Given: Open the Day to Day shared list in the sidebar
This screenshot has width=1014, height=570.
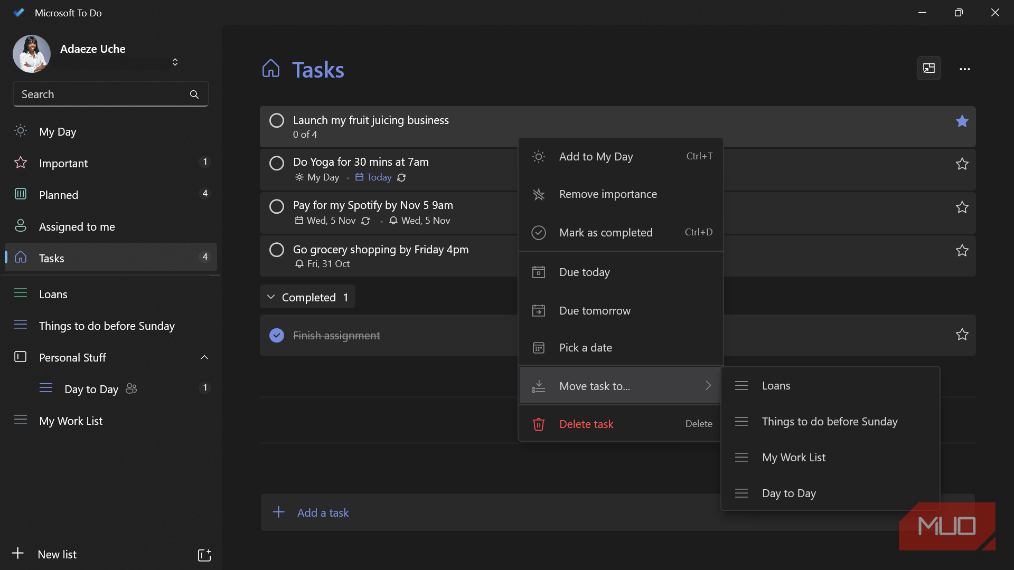Looking at the screenshot, I should (x=111, y=389).
